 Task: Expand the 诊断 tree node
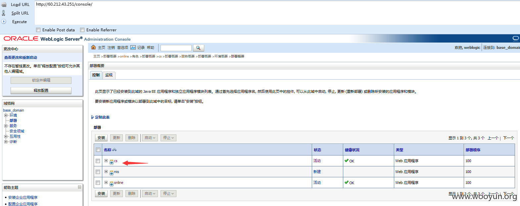pyautogui.click(x=6, y=142)
